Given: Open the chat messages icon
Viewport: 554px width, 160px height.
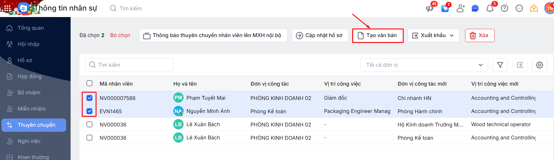Looking at the screenshot, I should pyautogui.click(x=475, y=8).
